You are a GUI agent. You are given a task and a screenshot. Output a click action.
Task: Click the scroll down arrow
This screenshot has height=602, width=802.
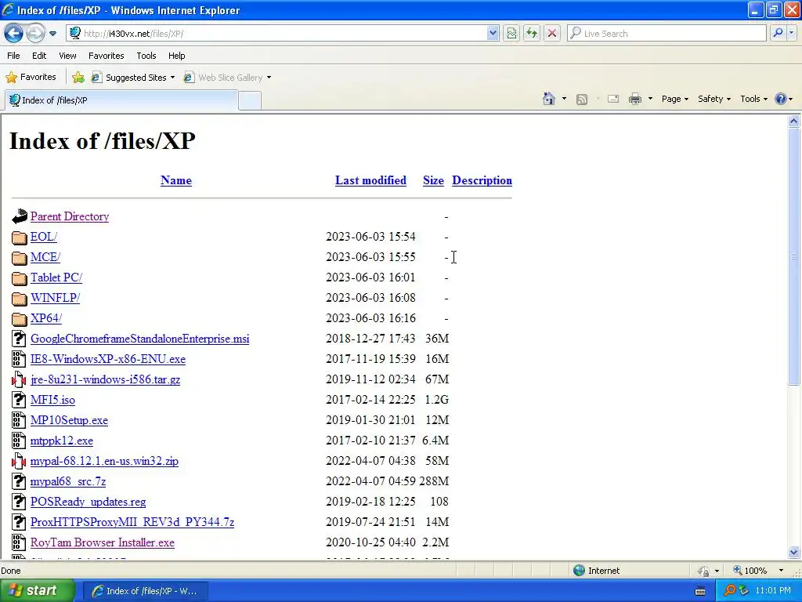pyautogui.click(x=794, y=552)
